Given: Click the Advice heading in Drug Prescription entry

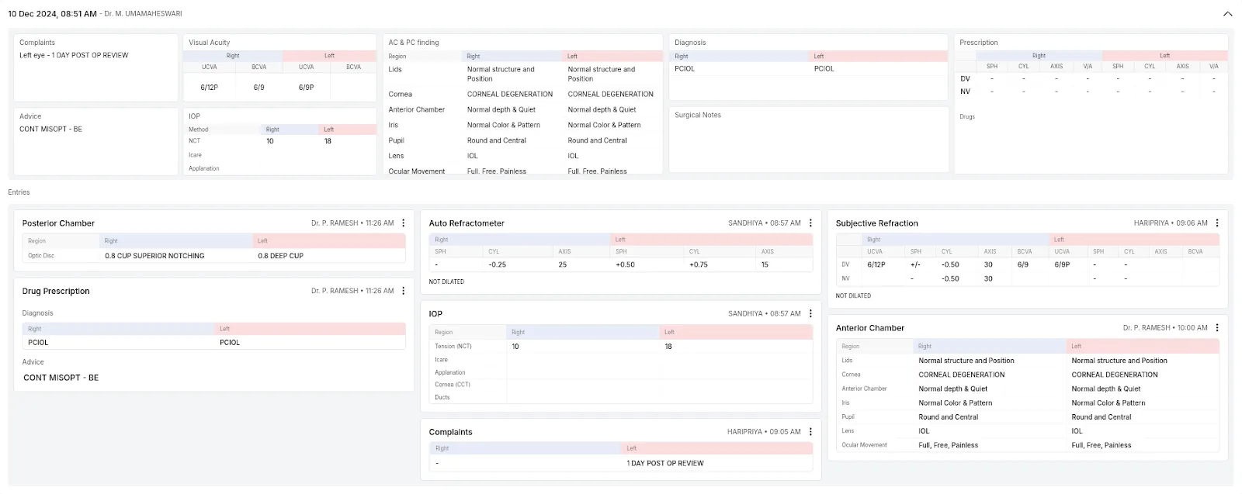Looking at the screenshot, I should tap(33, 362).
